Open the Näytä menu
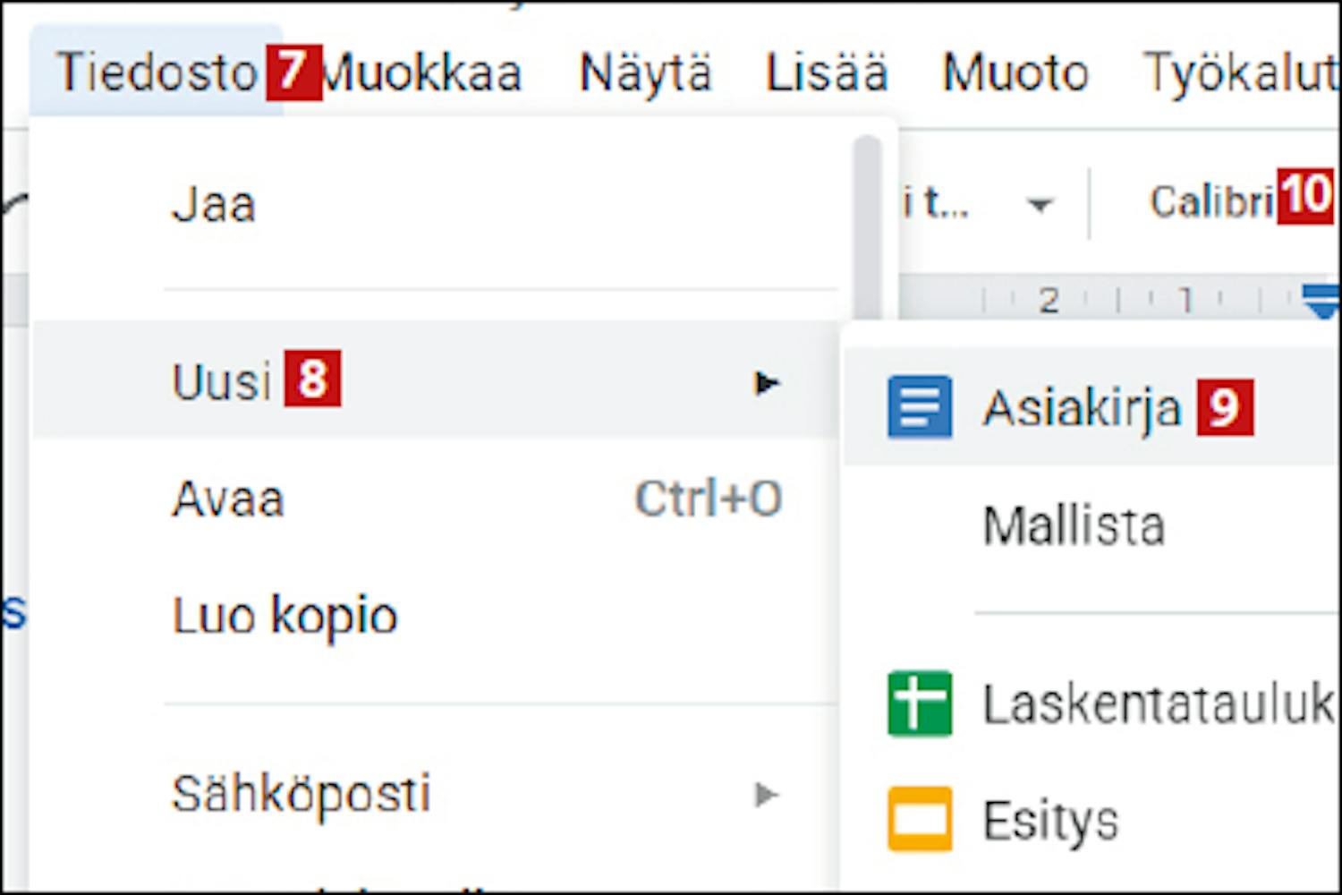The width and height of the screenshot is (1342, 895). pyautogui.click(x=645, y=72)
